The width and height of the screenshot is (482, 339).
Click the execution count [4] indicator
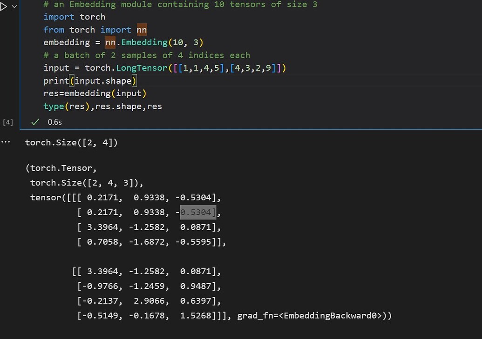(7, 122)
